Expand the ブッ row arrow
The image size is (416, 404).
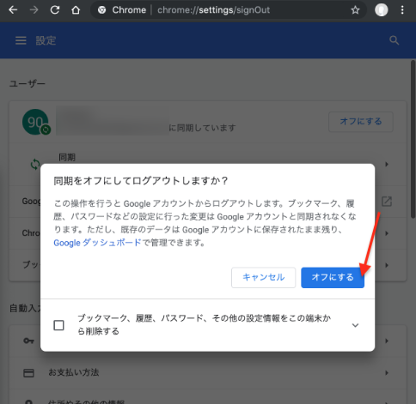pyautogui.click(x=387, y=265)
